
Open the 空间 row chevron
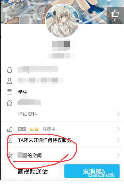[118, 155]
